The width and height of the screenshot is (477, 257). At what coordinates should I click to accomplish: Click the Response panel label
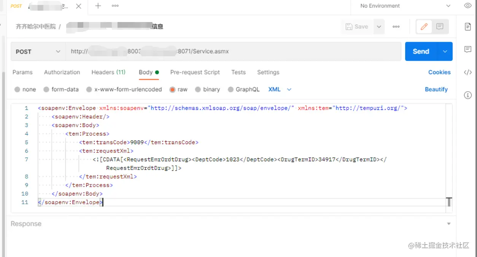26,224
